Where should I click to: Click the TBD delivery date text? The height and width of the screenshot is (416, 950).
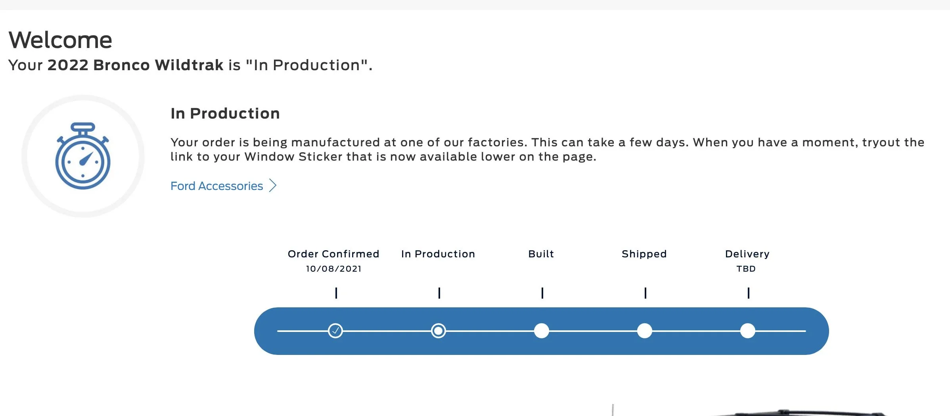(746, 268)
